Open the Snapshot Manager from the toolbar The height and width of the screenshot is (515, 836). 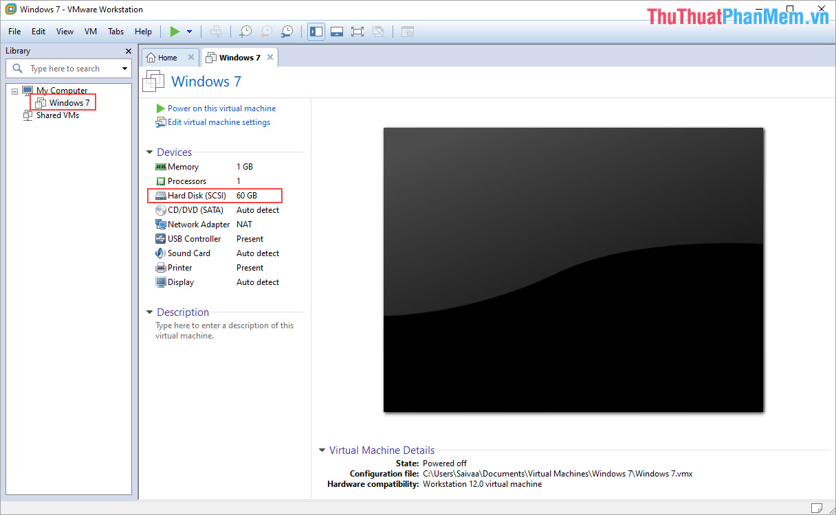tap(287, 31)
